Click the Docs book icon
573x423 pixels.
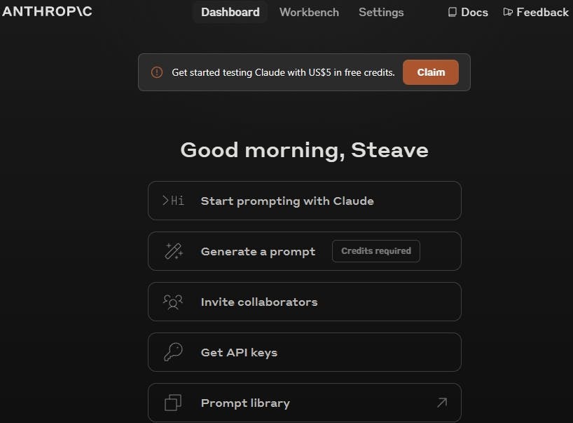point(453,12)
